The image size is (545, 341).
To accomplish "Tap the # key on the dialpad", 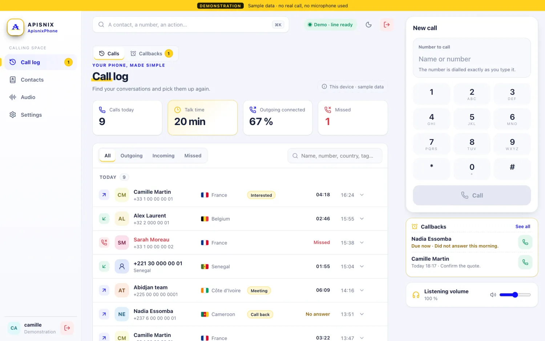I will 512,169.
